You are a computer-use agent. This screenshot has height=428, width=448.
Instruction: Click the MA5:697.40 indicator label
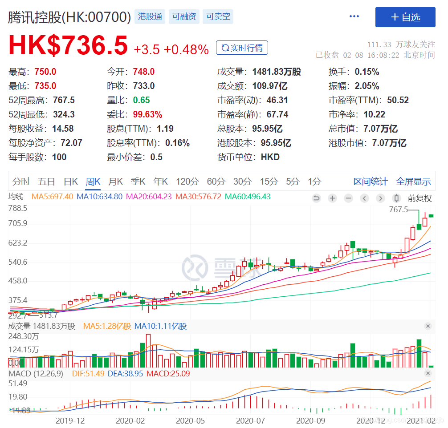(52, 197)
